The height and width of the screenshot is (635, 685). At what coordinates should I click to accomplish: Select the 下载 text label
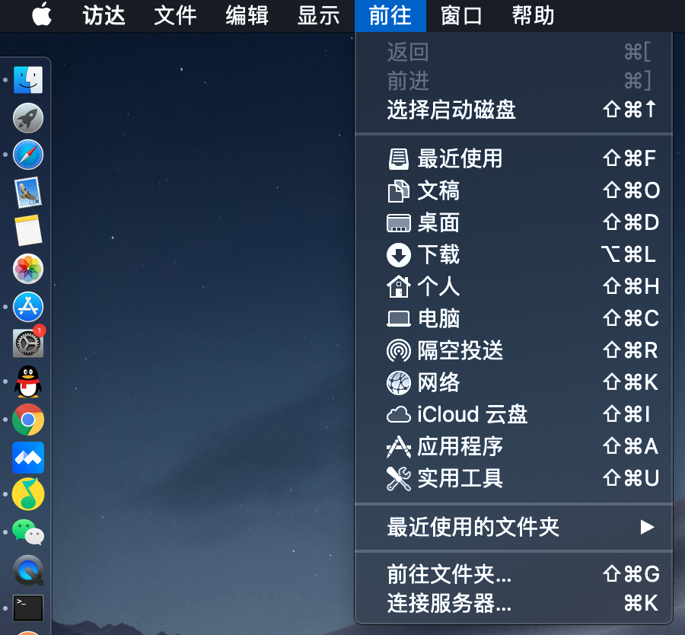coord(438,255)
